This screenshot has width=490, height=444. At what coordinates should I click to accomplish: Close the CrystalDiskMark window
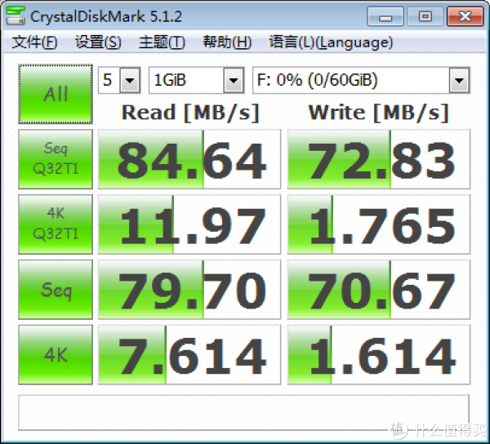tap(465, 16)
